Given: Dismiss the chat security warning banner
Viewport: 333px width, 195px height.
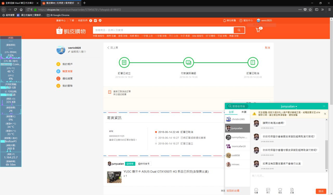Looking at the screenshot, I should (x=325, y=114).
